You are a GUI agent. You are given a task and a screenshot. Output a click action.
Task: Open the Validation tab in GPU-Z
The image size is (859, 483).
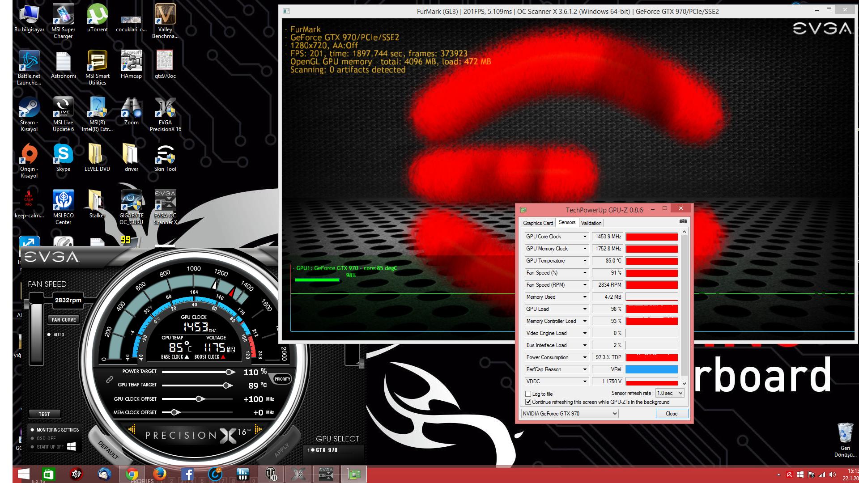(x=591, y=223)
